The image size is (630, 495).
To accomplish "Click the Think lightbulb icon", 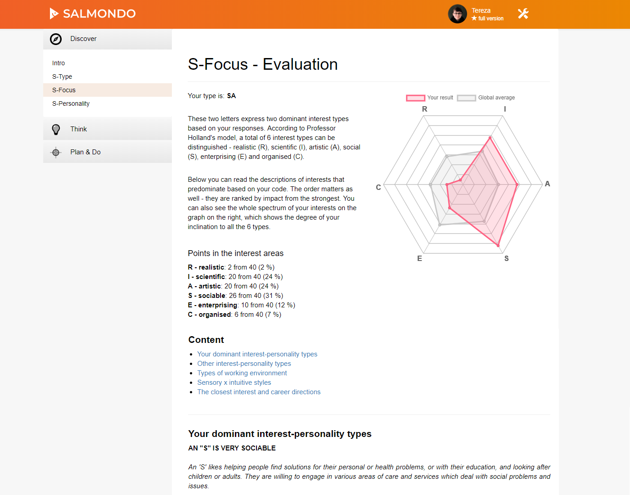I will pyautogui.click(x=56, y=130).
